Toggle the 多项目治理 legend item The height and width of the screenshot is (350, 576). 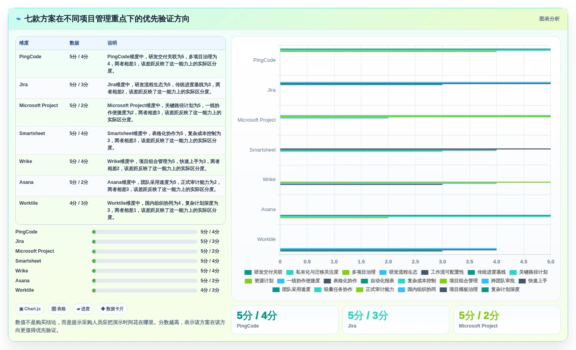(359, 272)
